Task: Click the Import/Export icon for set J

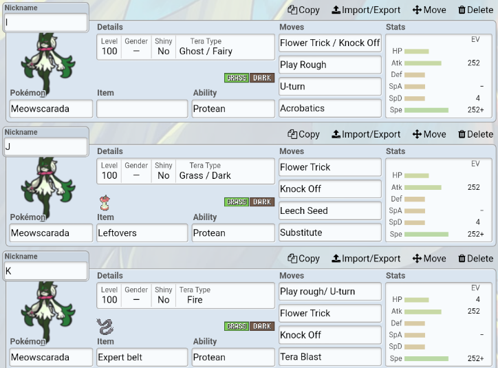Action: click(x=336, y=134)
